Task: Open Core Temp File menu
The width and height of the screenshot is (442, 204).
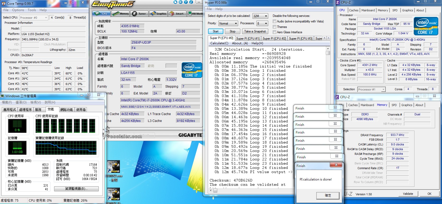Action: tap(6, 10)
